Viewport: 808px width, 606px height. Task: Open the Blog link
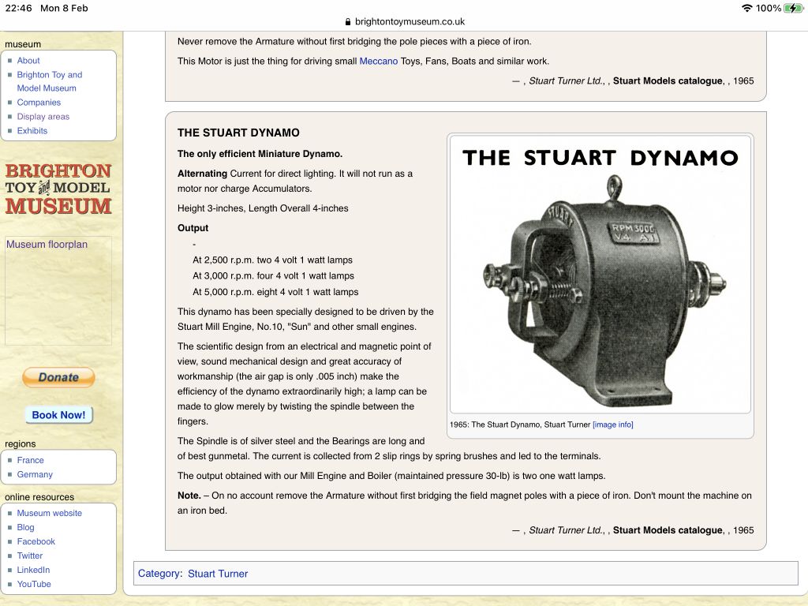click(x=25, y=527)
